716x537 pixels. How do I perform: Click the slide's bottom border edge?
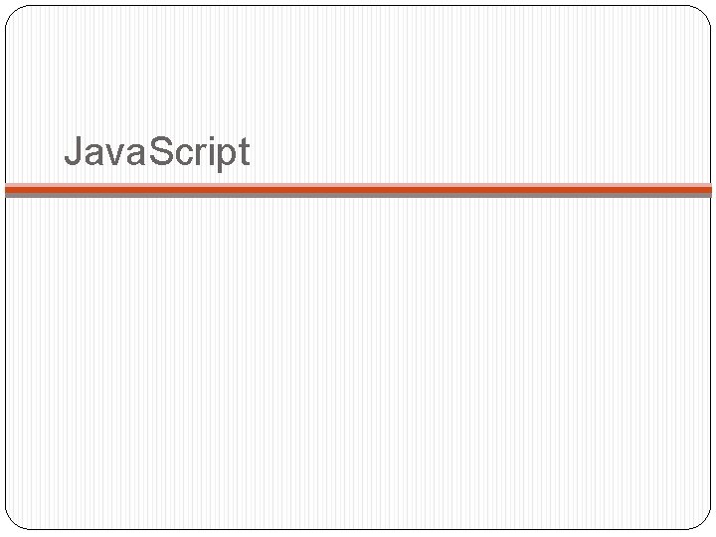pyautogui.click(x=358, y=528)
